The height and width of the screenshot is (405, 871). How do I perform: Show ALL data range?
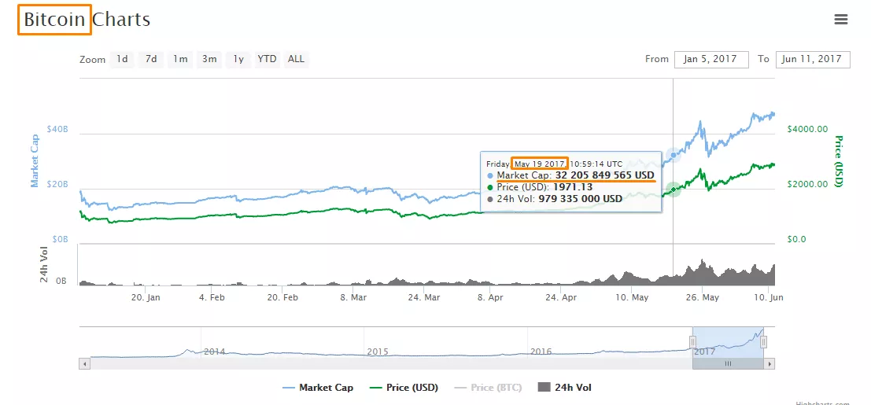(x=296, y=59)
